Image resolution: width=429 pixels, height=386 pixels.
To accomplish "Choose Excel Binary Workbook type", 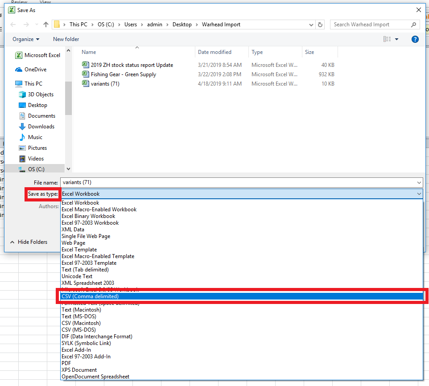I will coord(242,216).
